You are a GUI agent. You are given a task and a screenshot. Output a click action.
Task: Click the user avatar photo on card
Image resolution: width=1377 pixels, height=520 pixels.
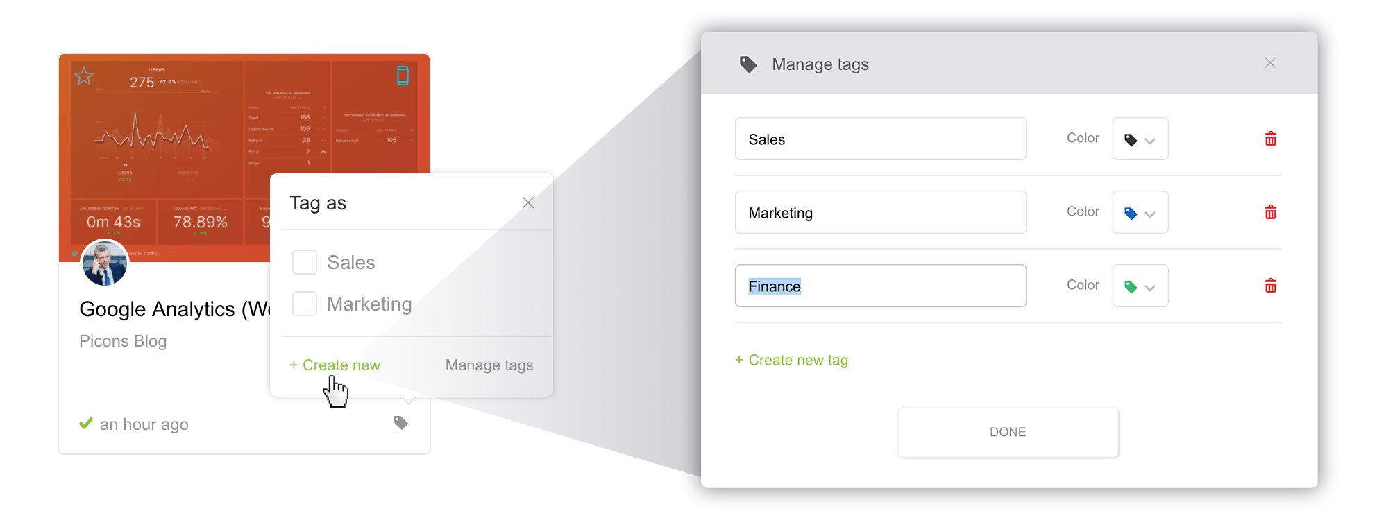coord(105,263)
